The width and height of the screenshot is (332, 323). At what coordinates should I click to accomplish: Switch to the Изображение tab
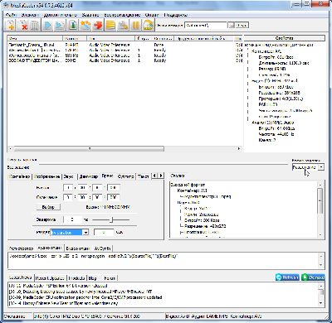pyautogui.click(x=47, y=176)
